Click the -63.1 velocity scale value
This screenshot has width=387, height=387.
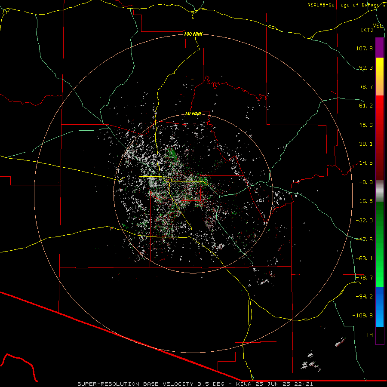[x=364, y=258]
